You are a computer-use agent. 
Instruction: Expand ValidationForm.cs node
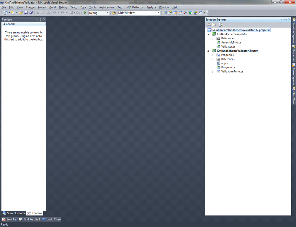pos(212,72)
